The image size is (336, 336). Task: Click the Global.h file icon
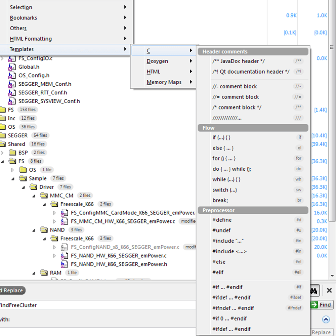tap(12, 67)
